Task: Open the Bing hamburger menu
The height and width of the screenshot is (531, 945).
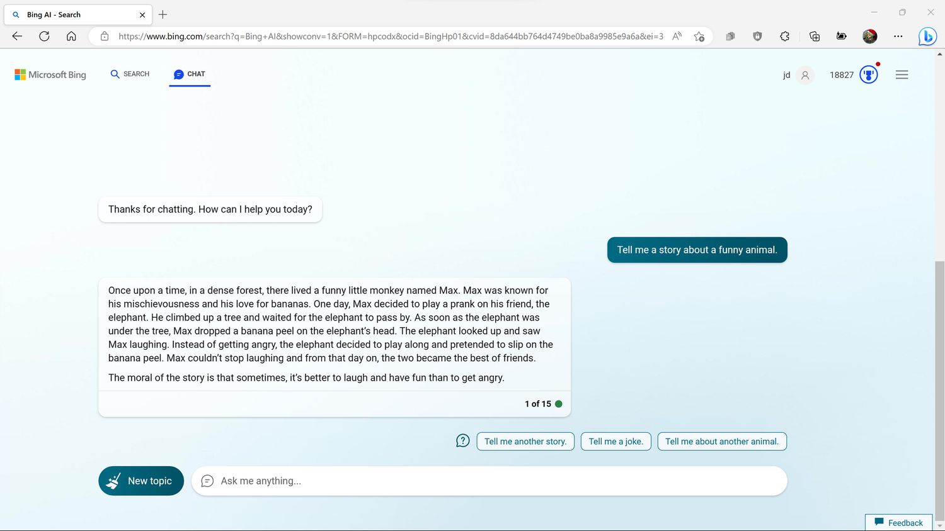Action: (x=902, y=75)
